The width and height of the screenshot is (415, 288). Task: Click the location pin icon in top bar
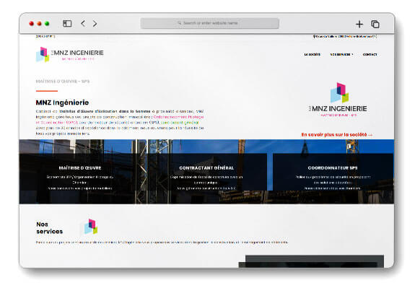314,37
